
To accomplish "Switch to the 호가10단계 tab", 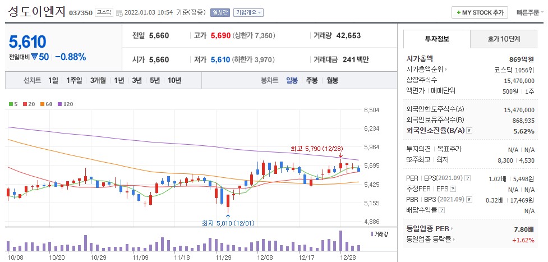I will [x=504, y=39].
